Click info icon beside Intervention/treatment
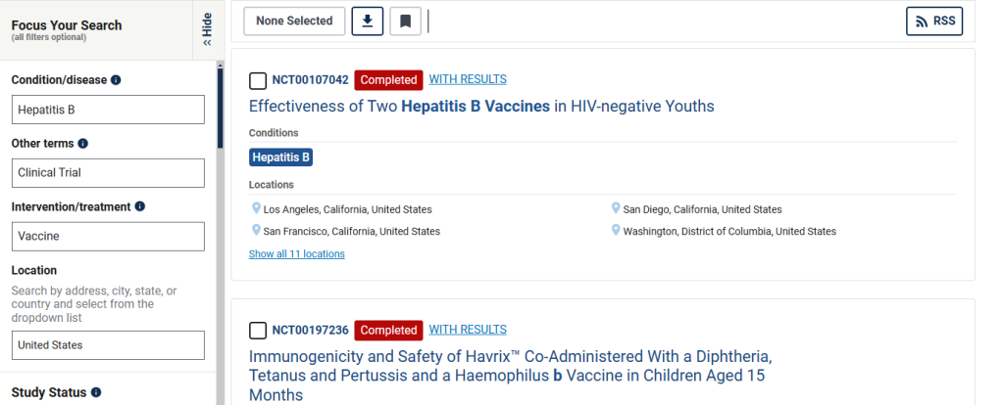 tap(140, 207)
